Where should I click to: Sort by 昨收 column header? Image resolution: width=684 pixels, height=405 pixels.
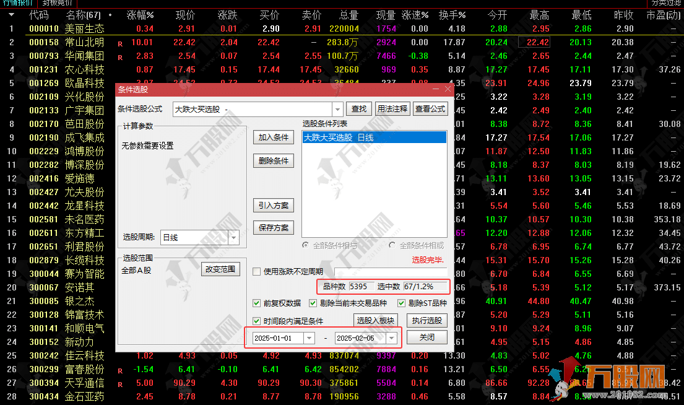(x=624, y=15)
